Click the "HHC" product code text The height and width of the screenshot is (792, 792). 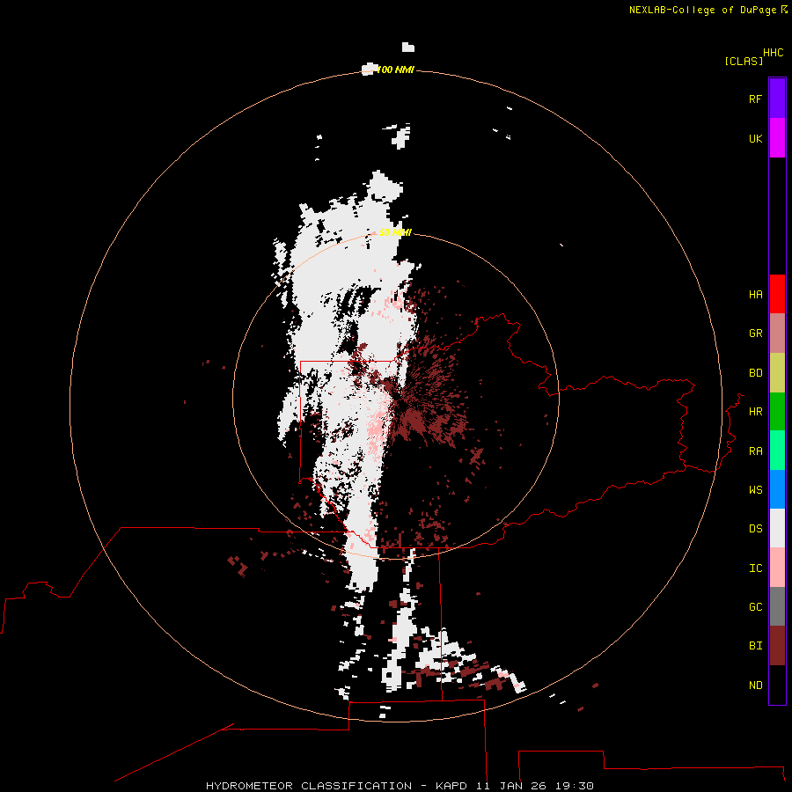773,53
